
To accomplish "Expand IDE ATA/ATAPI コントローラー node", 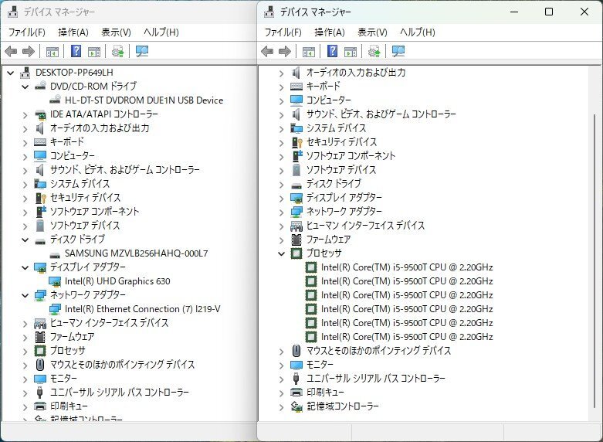I will tap(25, 115).
